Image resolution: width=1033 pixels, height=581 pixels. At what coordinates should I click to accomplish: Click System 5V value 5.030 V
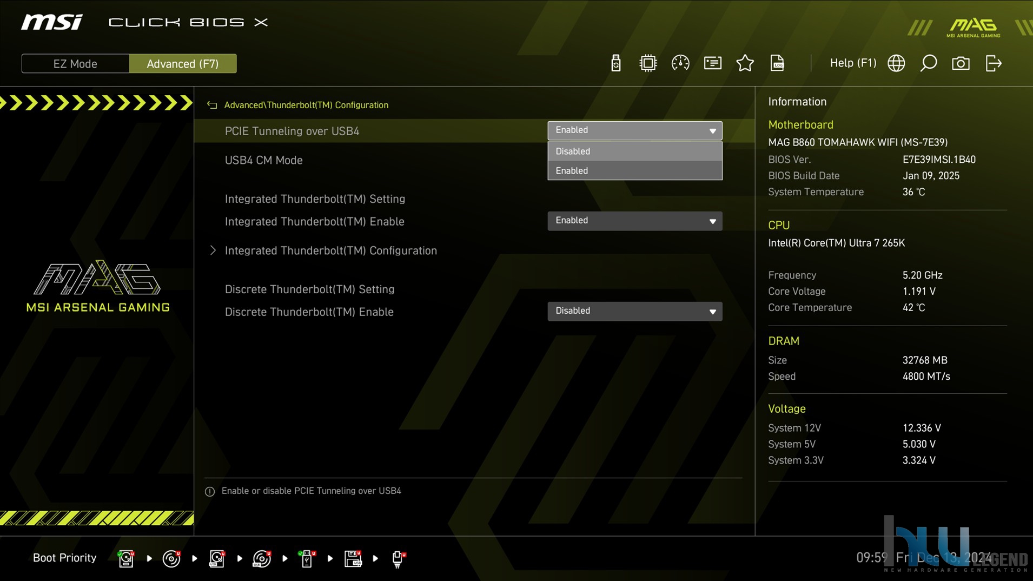(x=919, y=444)
